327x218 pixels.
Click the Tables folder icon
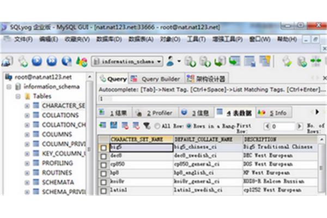[27, 96]
